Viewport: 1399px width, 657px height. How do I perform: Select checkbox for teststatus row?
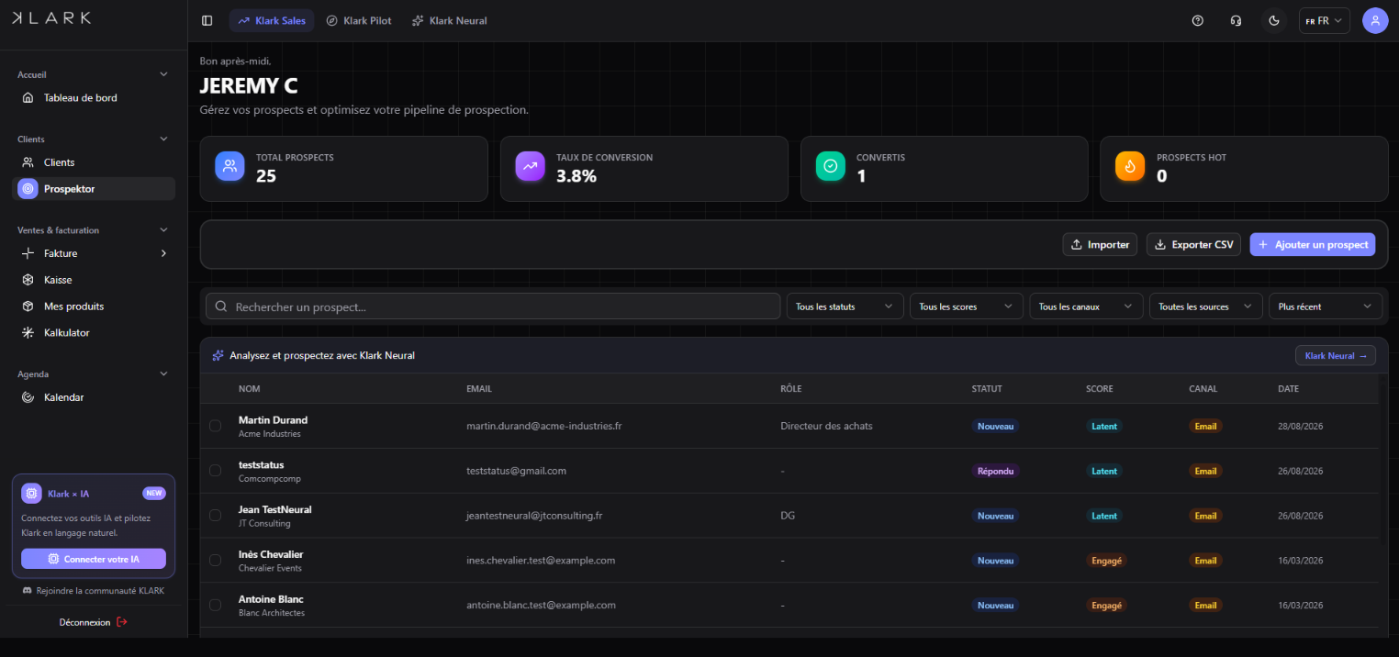(x=215, y=471)
